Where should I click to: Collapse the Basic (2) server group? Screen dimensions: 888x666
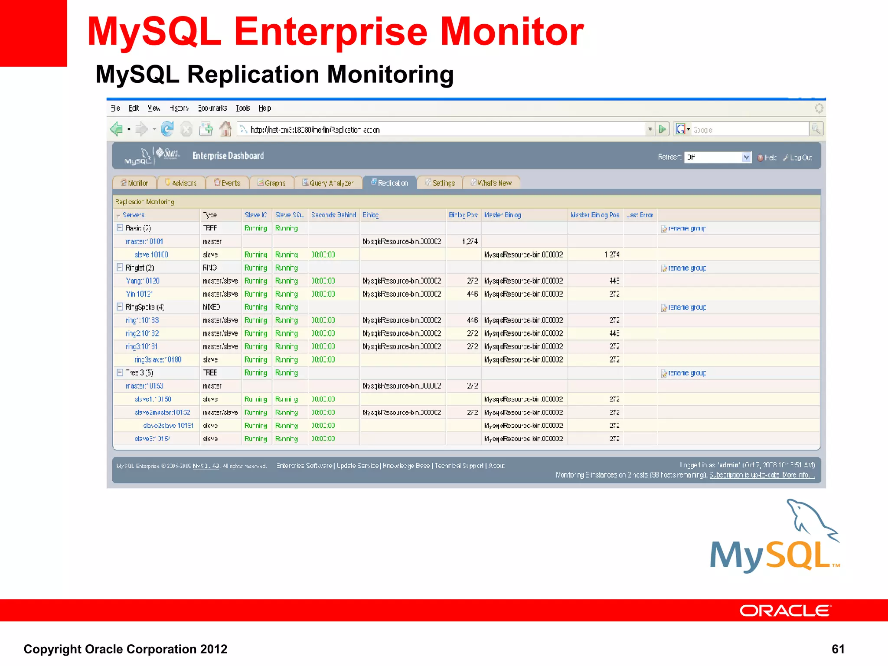pos(120,228)
